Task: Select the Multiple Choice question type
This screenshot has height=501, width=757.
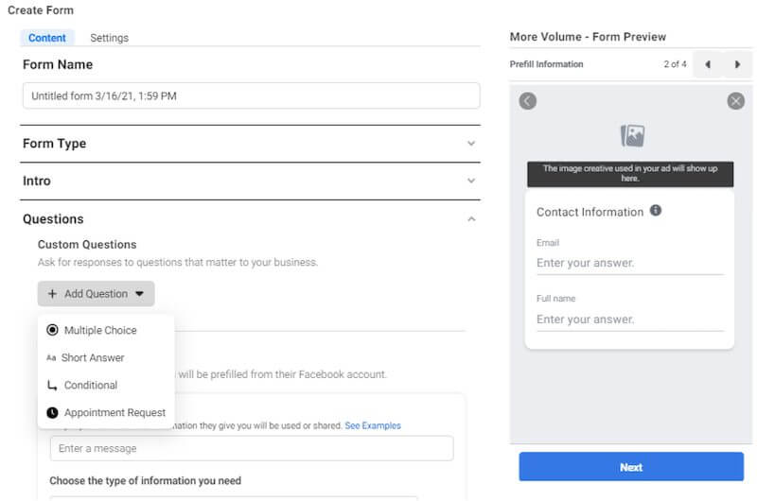Action: tap(99, 330)
